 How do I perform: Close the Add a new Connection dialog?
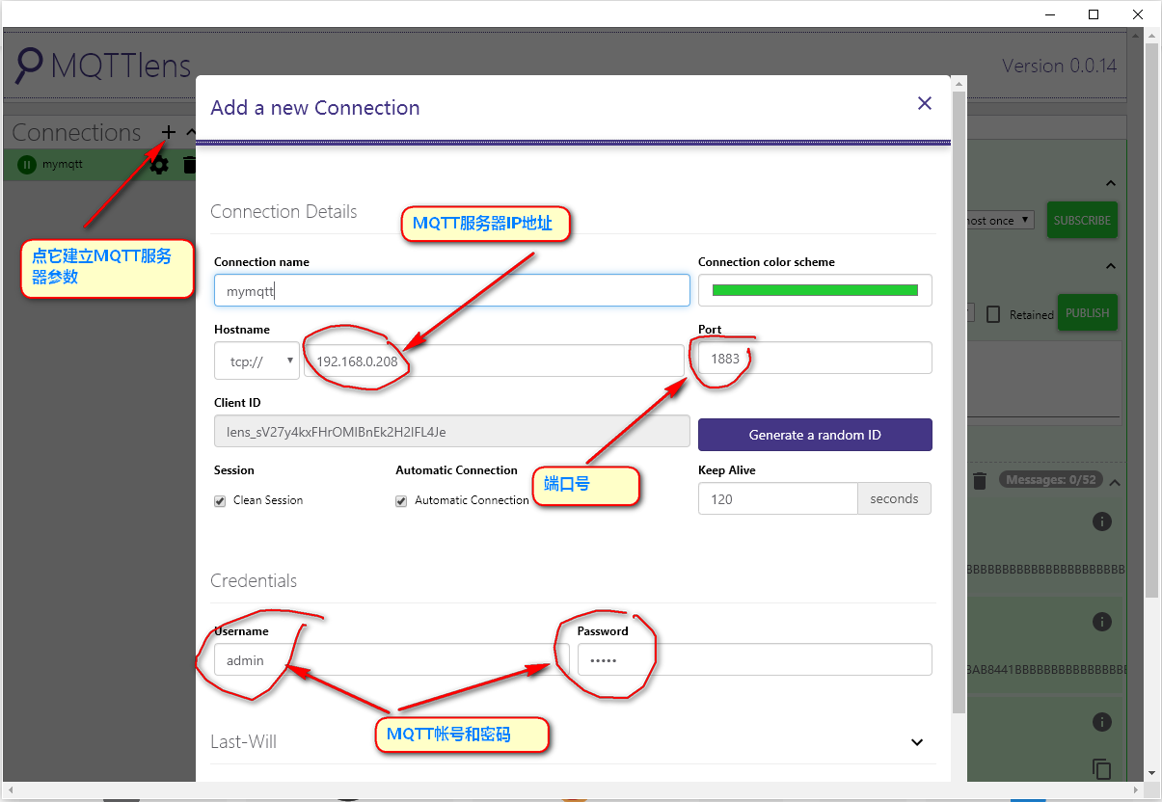pyautogui.click(x=925, y=103)
